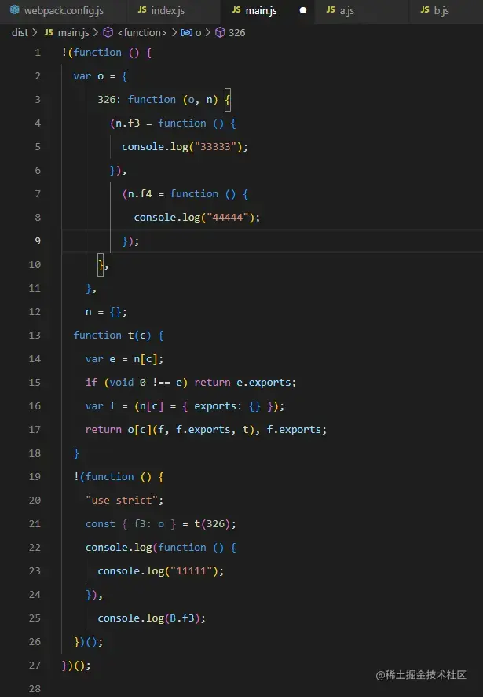Click the JS icon on index.js tab
Screen dimensions: 483x697
click(142, 9)
